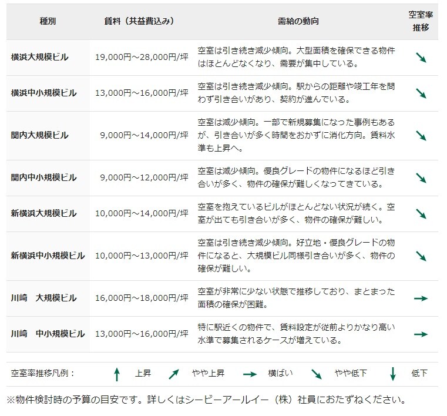Click the legend diagonal-down arrow beside やや低下
447x416 pixels.
tap(317, 374)
